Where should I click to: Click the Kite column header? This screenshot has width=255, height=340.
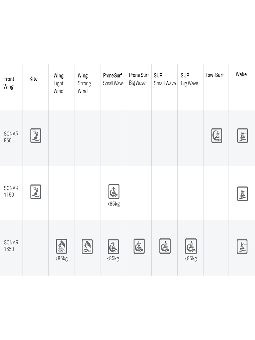click(x=34, y=79)
